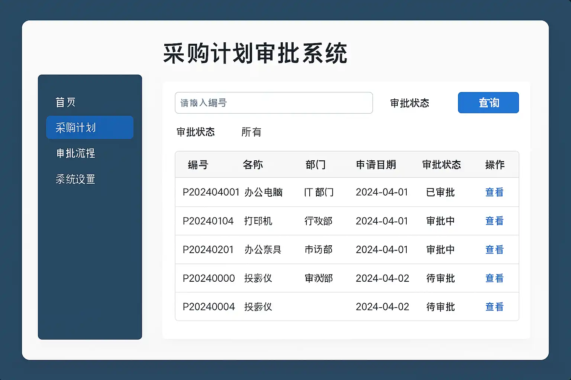571x380 pixels.
Task: Open the 所有 status filter value
Action: [251, 132]
